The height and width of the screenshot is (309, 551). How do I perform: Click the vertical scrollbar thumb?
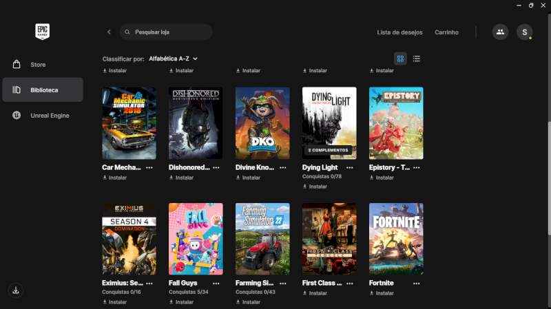click(549, 178)
